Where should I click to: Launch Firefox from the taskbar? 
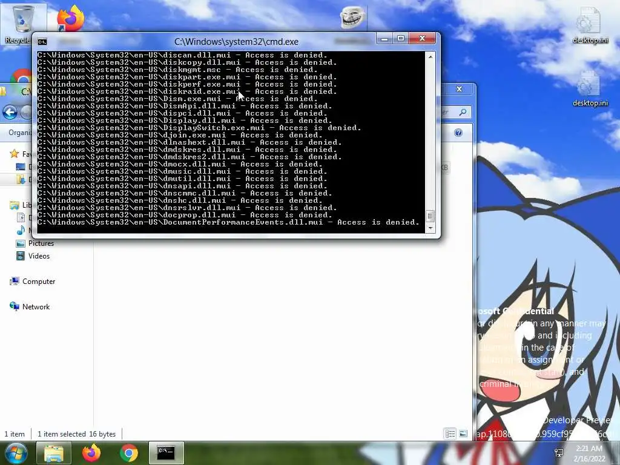(x=91, y=453)
